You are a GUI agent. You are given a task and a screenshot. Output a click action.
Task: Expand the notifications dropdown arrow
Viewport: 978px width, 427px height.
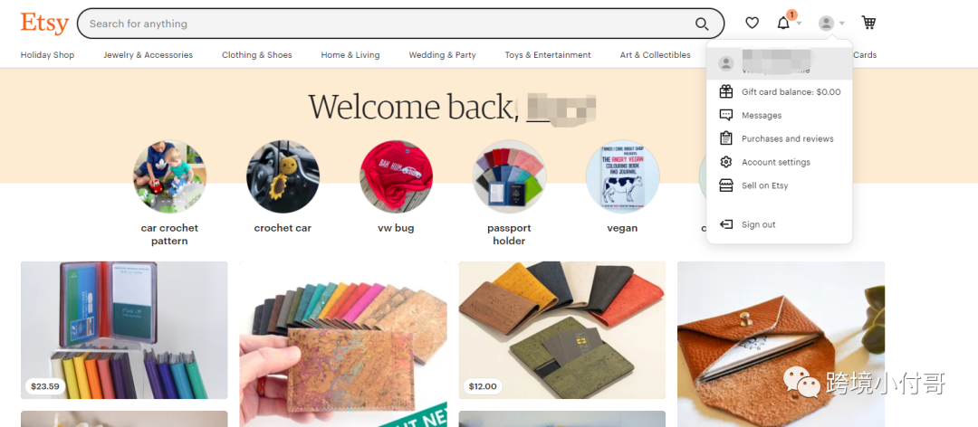(x=799, y=24)
